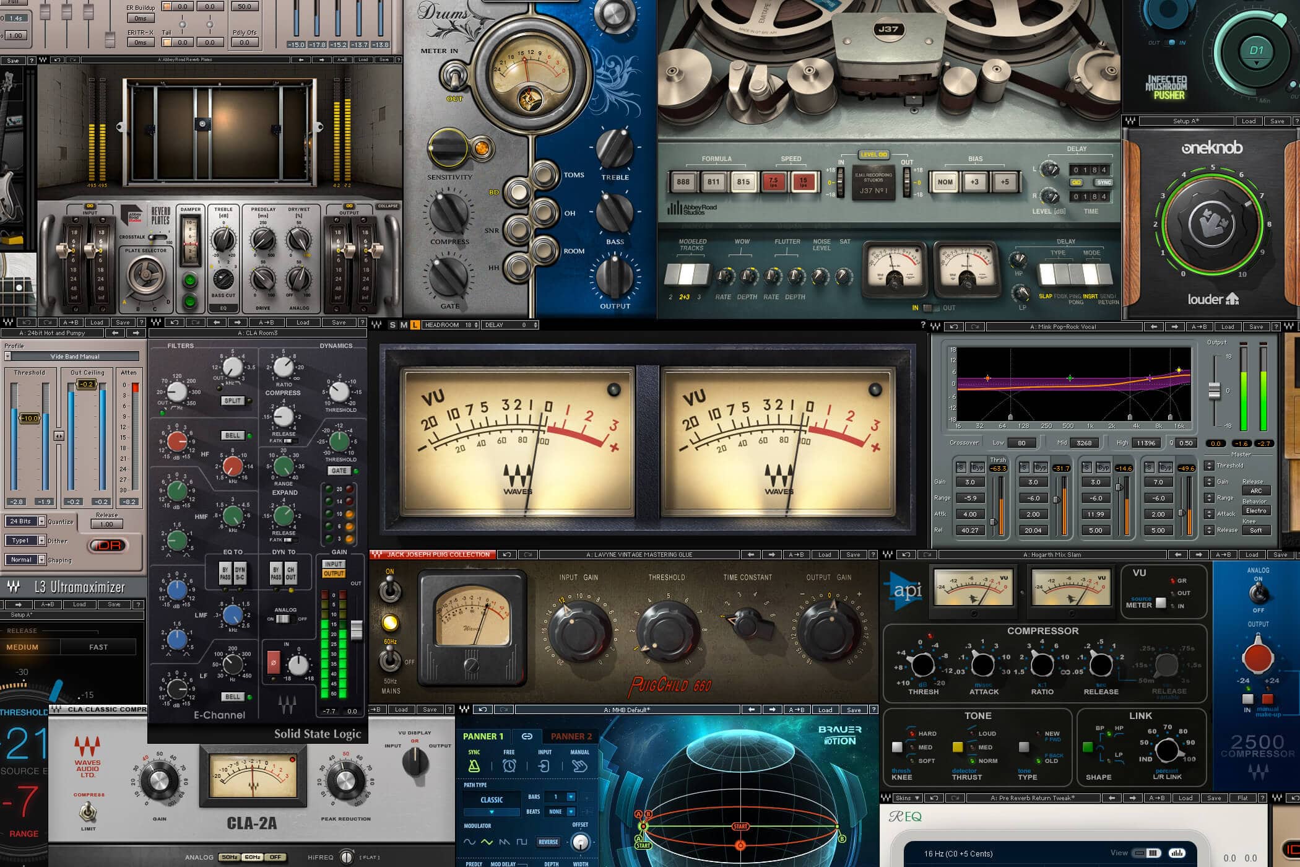Click Save in the C4 Multiband toolbar
This screenshot has height=867, width=1300.
[x=1256, y=326]
